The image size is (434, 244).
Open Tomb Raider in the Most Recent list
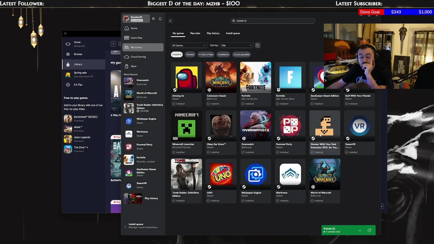click(x=143, y=108)
